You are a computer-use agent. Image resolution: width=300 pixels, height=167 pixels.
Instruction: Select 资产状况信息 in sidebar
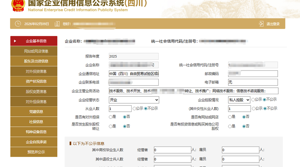pos(34,81)
